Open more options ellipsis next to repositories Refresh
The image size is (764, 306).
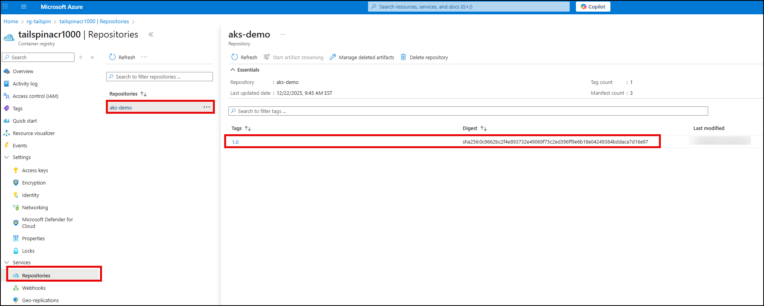pos(144,57)
